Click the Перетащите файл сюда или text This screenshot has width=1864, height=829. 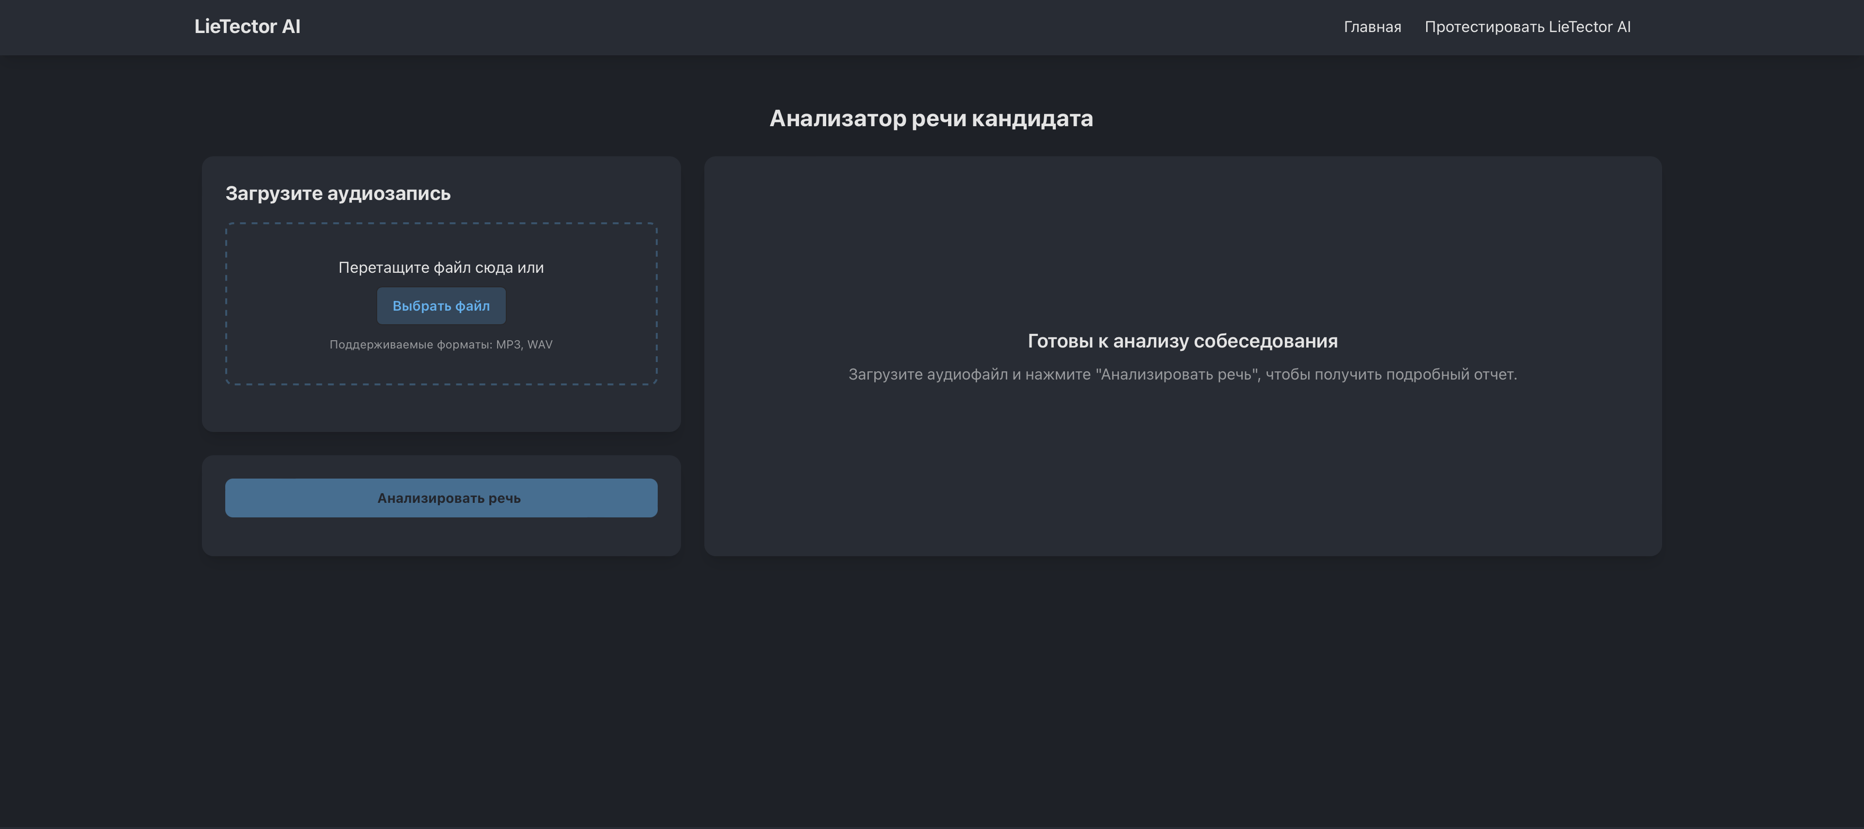441,267
